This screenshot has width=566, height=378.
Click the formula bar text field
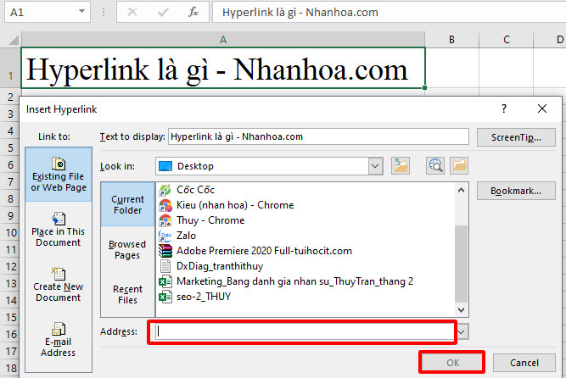pos(389,12)
